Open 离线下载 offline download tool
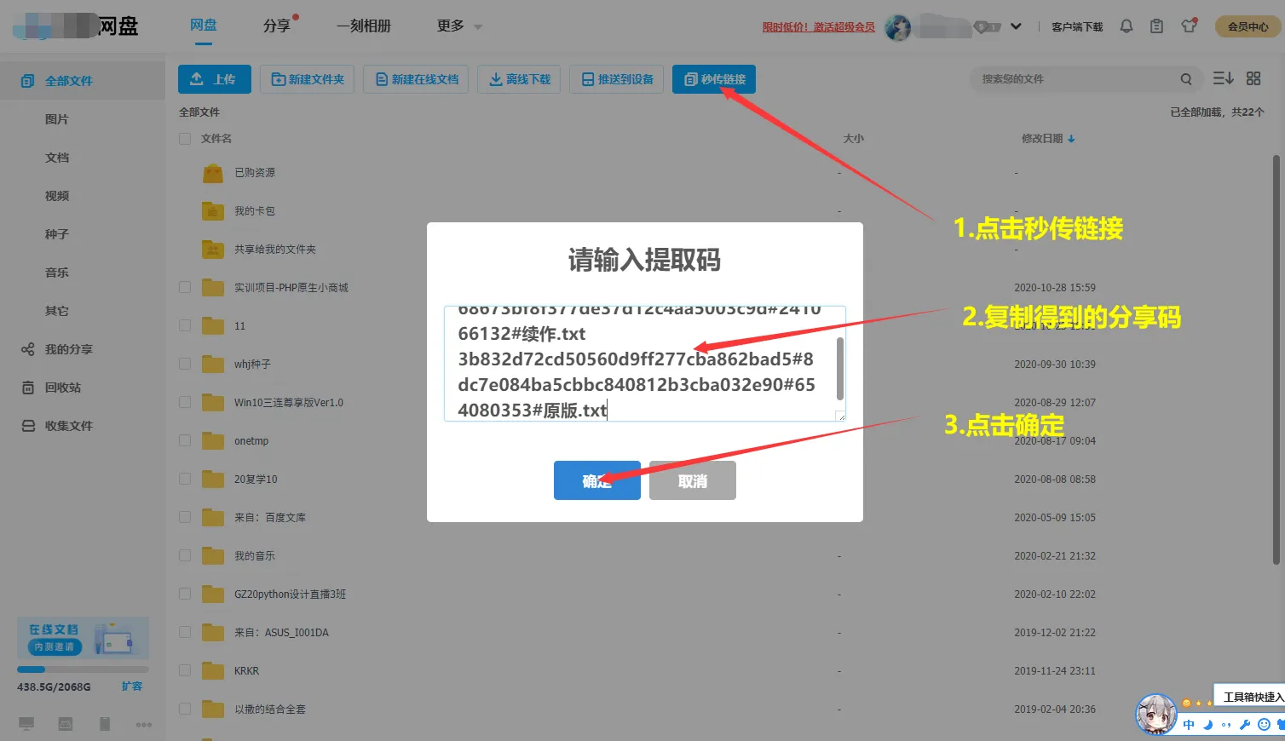1285x741 pixels. coord(519,78)
